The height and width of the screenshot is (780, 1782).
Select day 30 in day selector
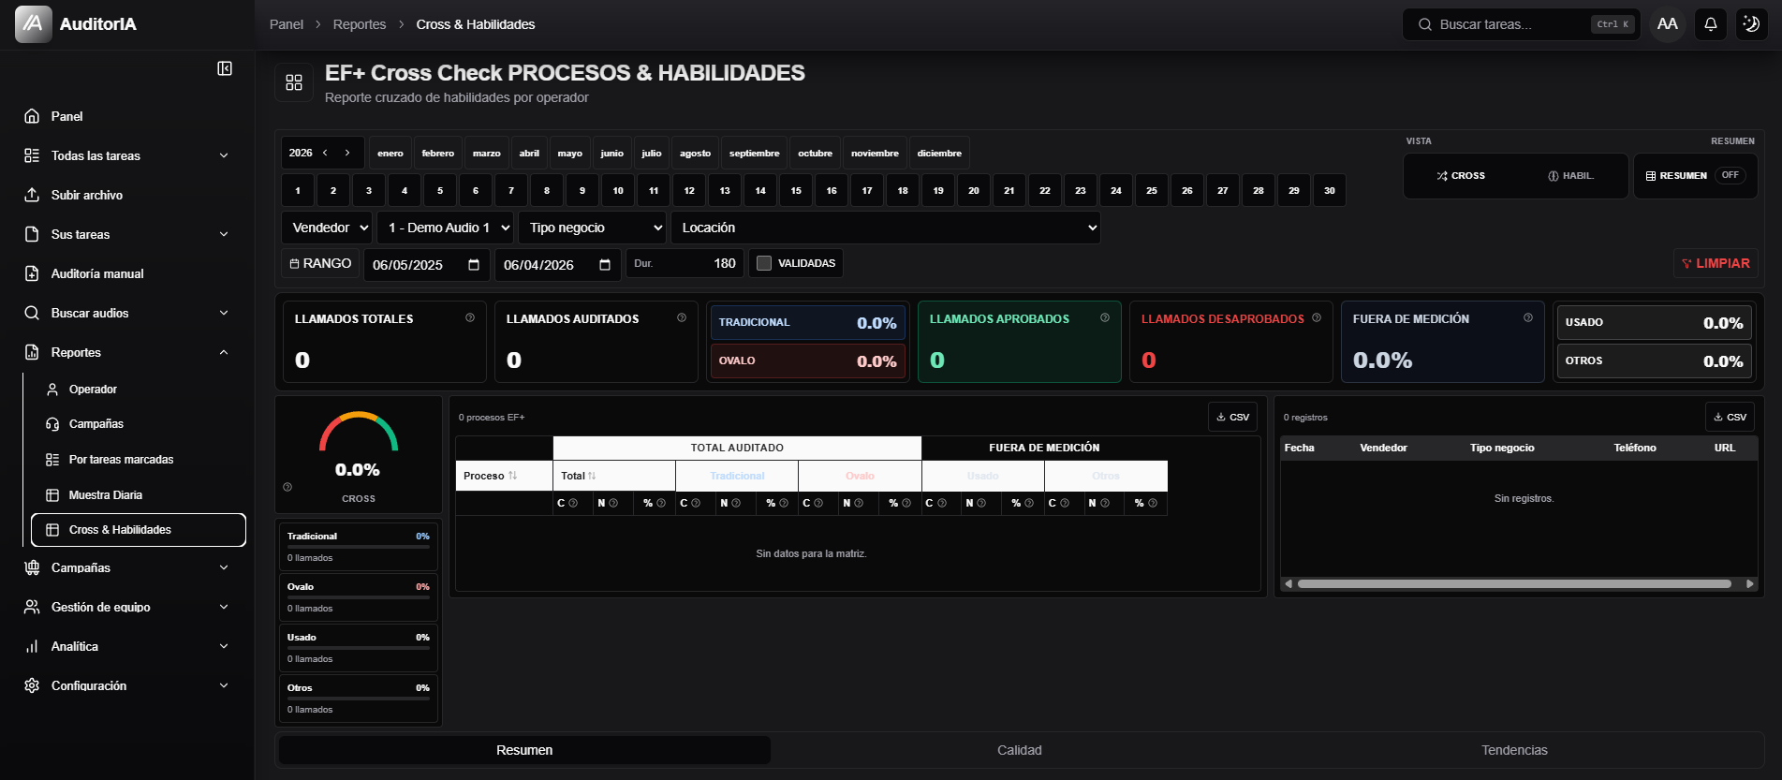pyautogui.click(x=1330, y=190)
